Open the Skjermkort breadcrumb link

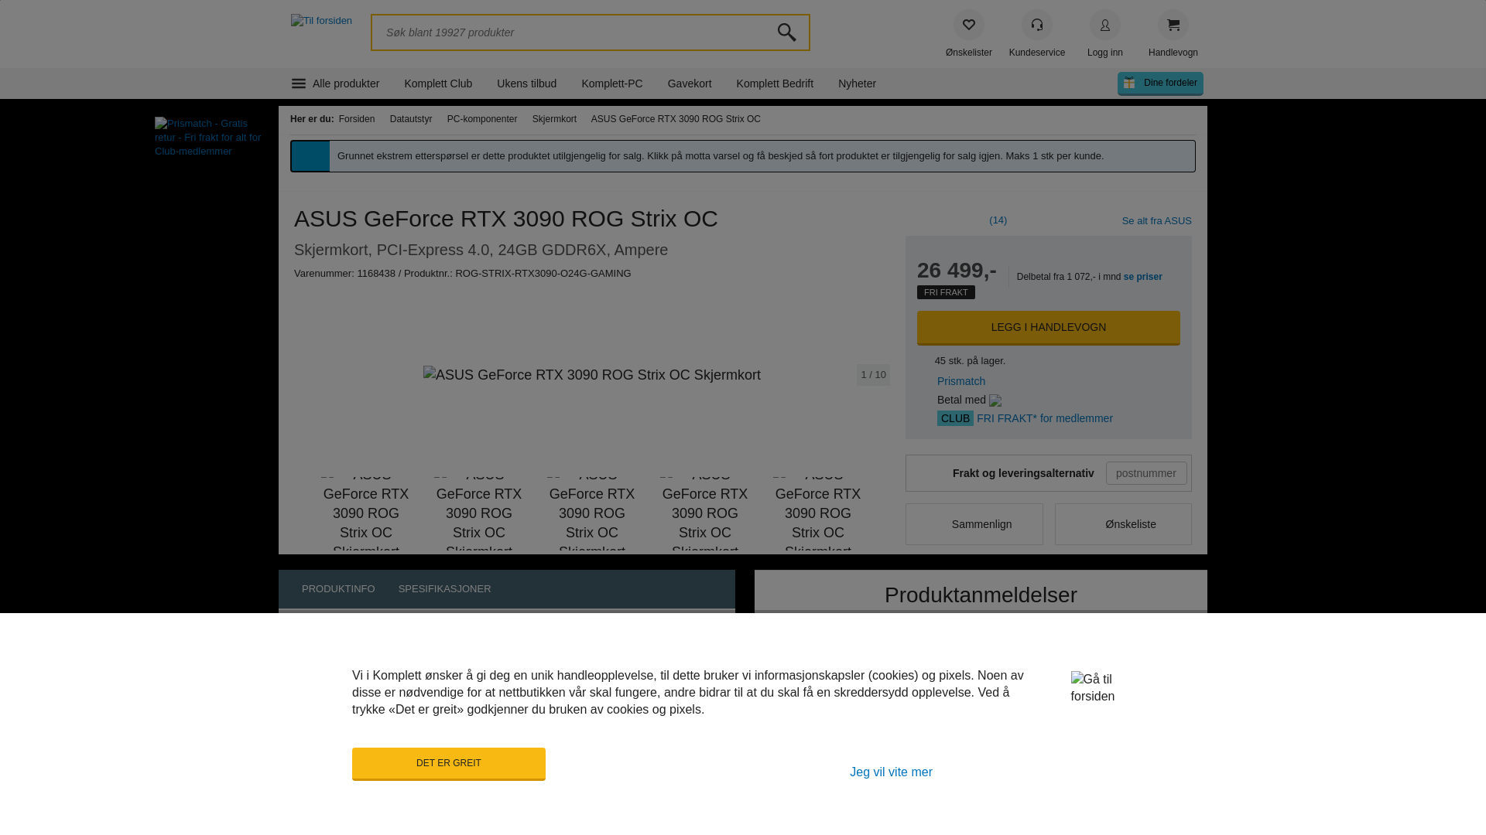point(554,119)
